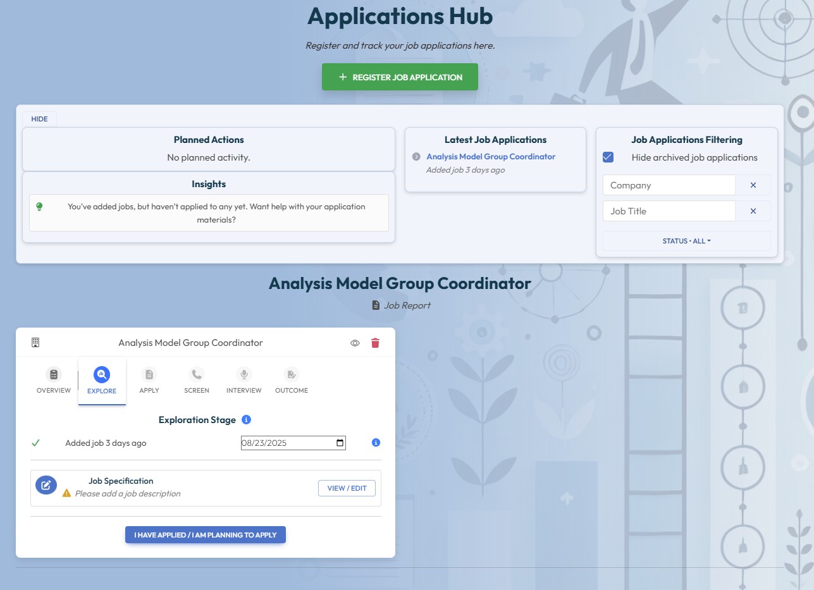Click the Job Title filter input field
This screenshot has width=814, height=590.
[x=669, y=211]
